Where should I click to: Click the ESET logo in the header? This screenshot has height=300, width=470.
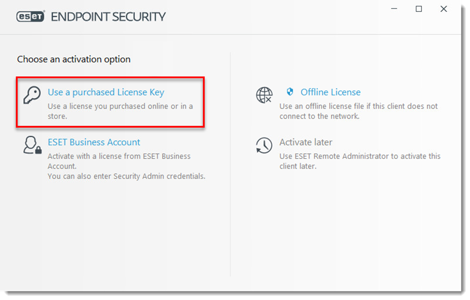pyautogui.click(x=30, y=16)
